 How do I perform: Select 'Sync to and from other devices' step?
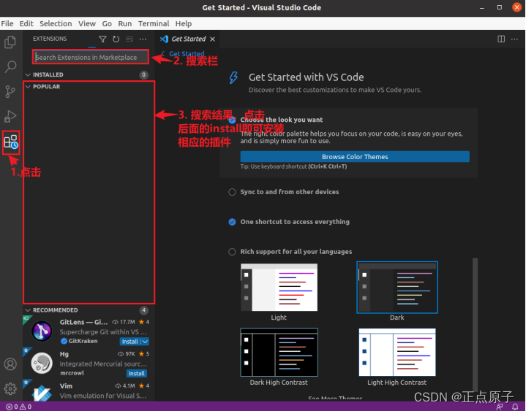pyautogui.click(x=290, y=192)
